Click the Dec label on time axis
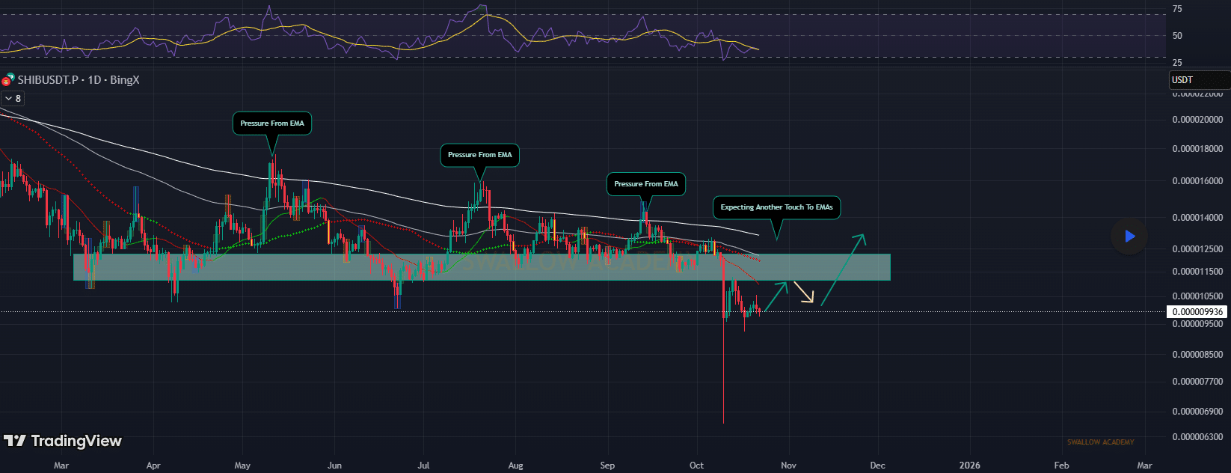1231x473 pixels. pos(877,466)
